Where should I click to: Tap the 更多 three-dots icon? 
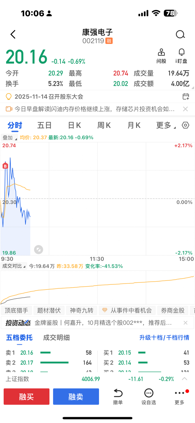pyautogui.click(x=180, y=396)
